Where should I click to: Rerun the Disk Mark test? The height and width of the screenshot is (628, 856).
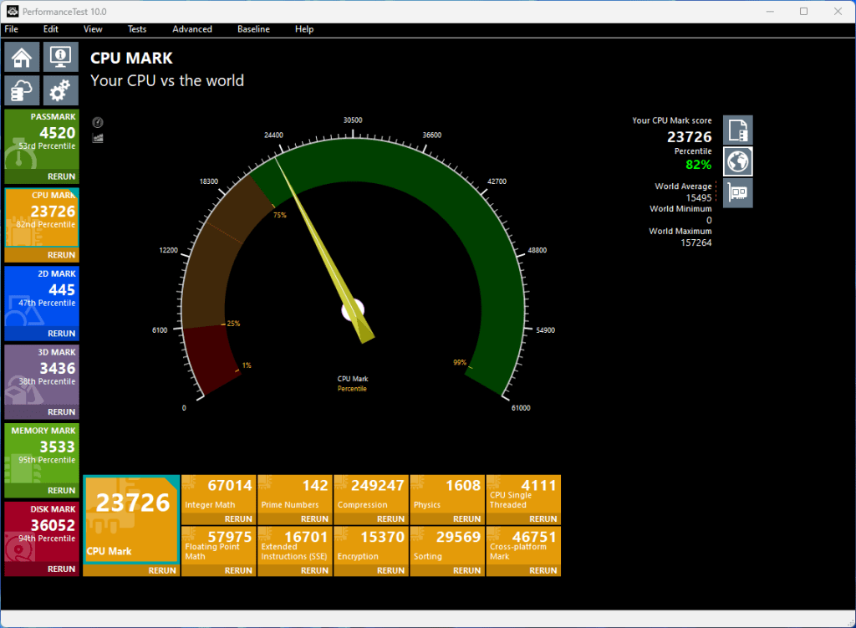(x=42, y=569)
